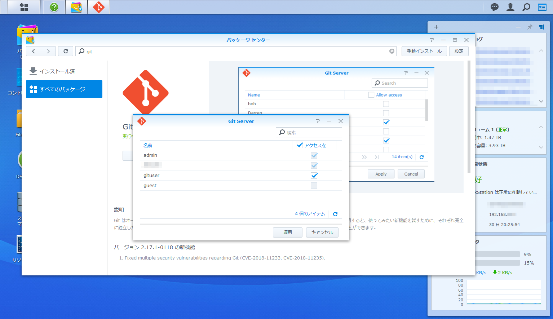Open the DSM main menu icon
Screen dimensions: 553x319
coord(24,7)
